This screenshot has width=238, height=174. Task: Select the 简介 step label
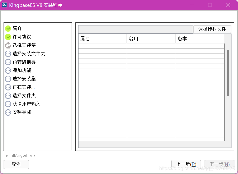17,28
